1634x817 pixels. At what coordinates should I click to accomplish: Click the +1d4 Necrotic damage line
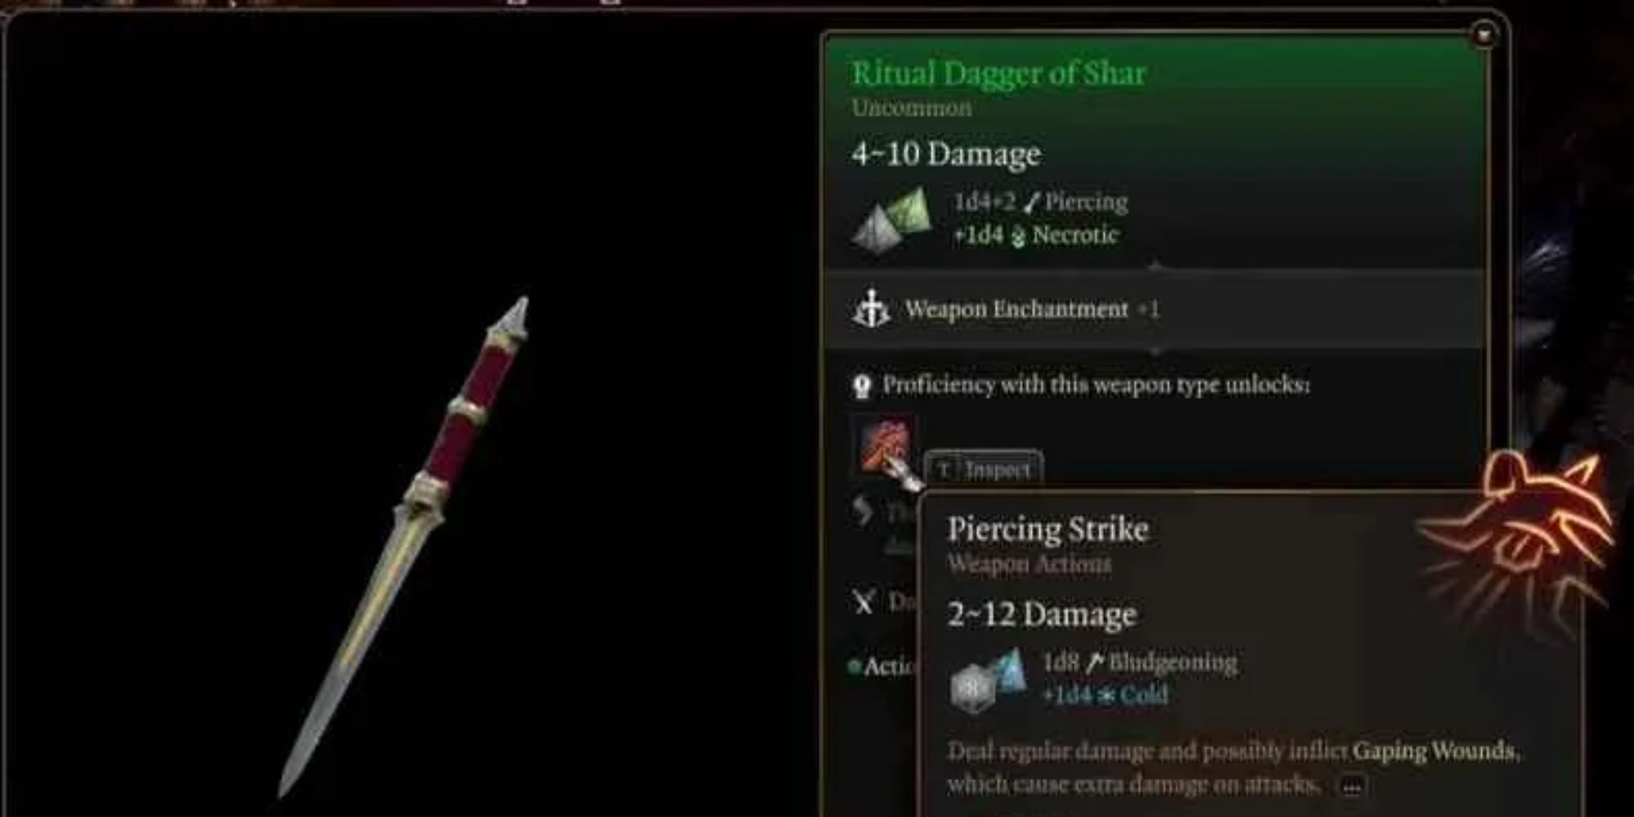pos(1035,235)
